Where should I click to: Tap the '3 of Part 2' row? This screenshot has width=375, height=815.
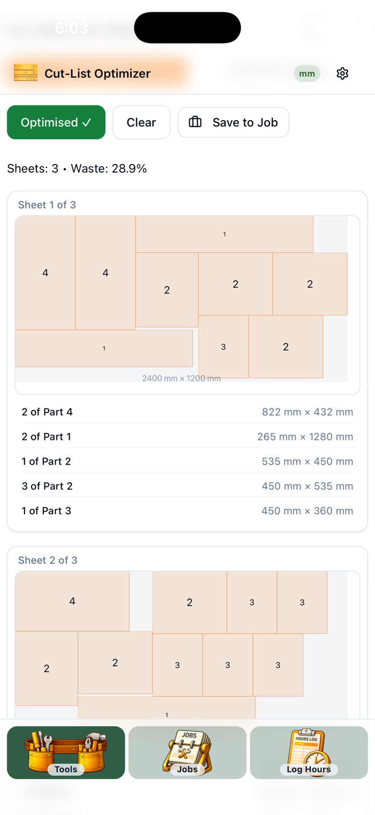tap(187, 486)
